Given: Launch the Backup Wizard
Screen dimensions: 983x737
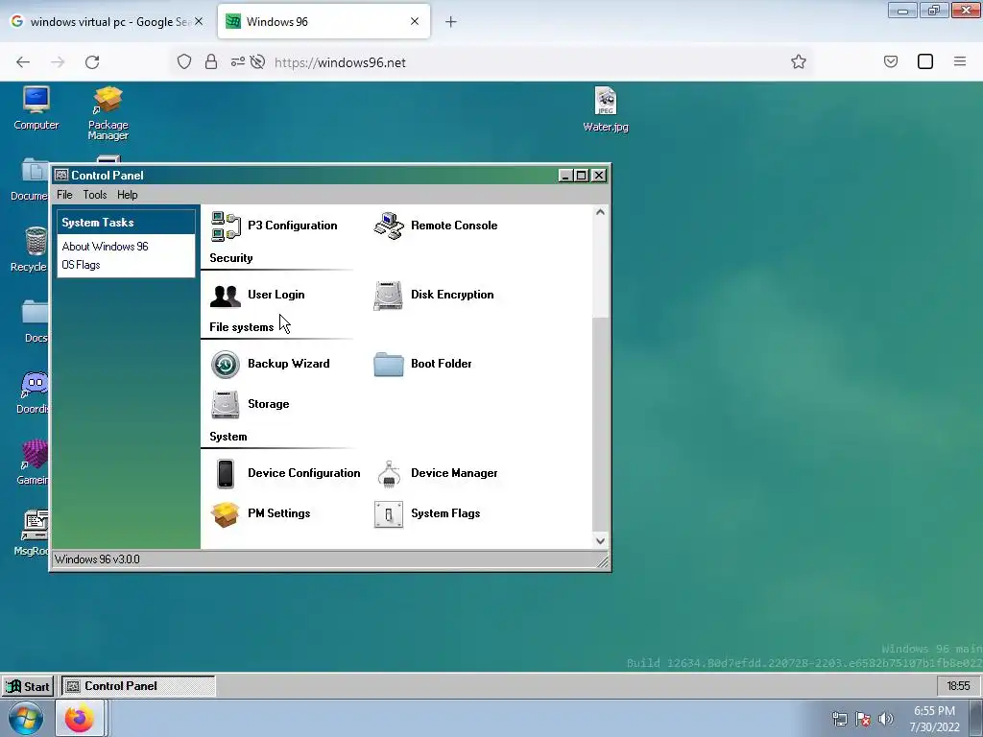Looking at the screenshot, I should tap(270, 364).
